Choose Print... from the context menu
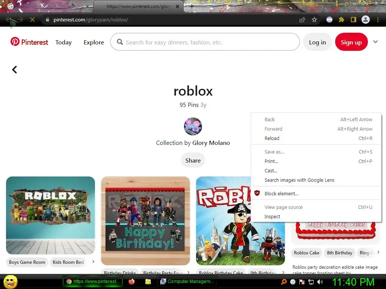386x289 pixels. coord(316,161)
